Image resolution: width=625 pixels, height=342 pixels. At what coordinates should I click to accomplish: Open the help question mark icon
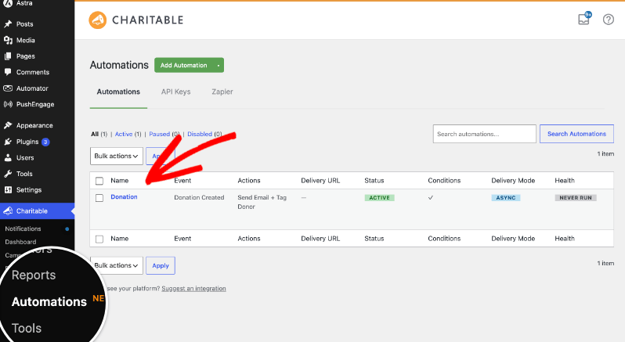click(609, 20)
